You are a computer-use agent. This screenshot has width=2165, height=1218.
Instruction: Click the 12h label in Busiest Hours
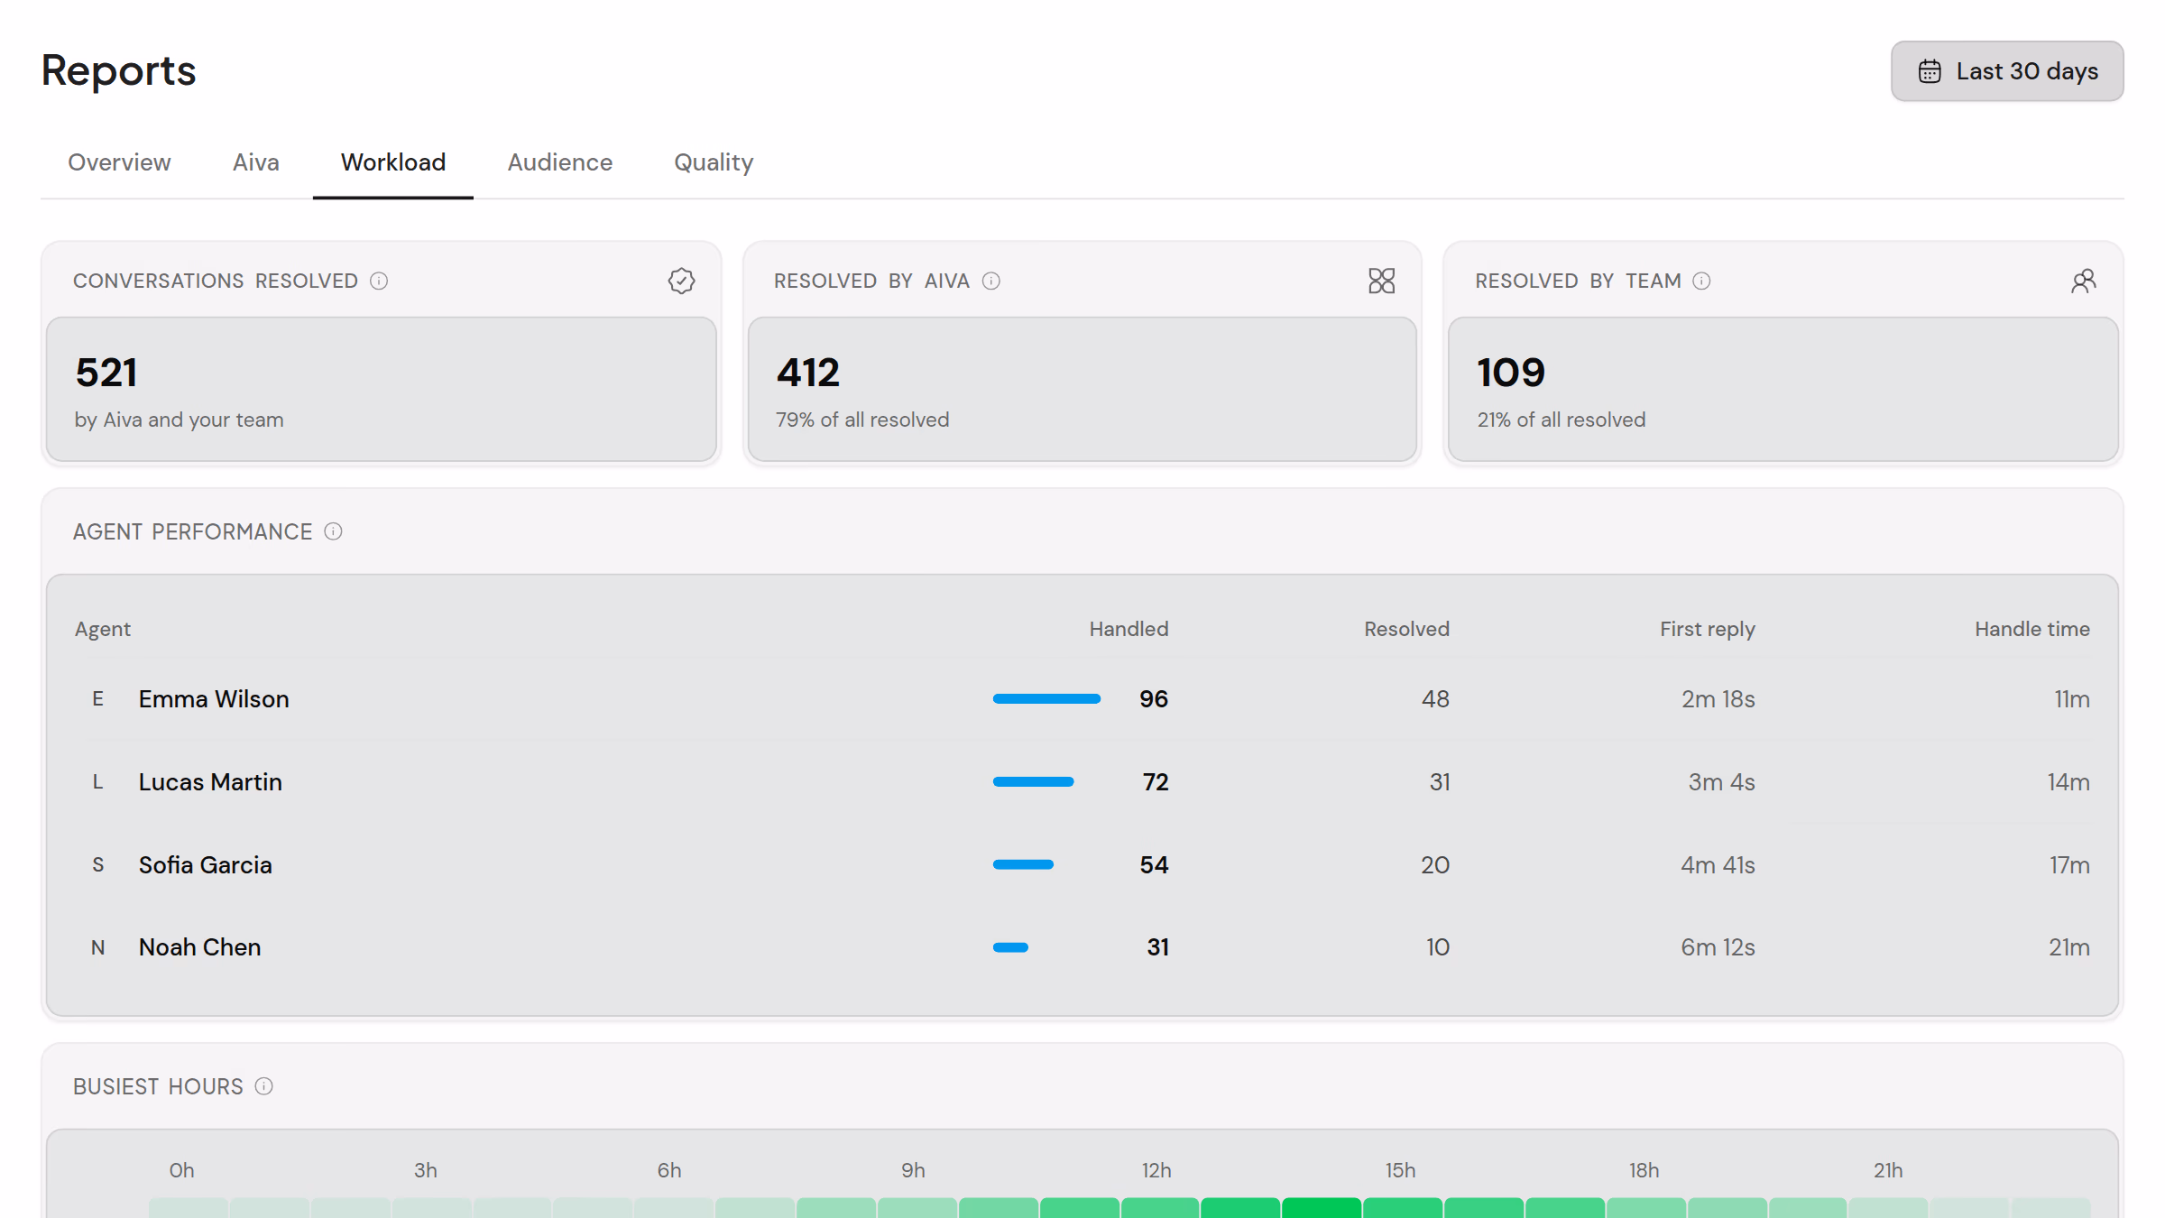point(1156,1171)
